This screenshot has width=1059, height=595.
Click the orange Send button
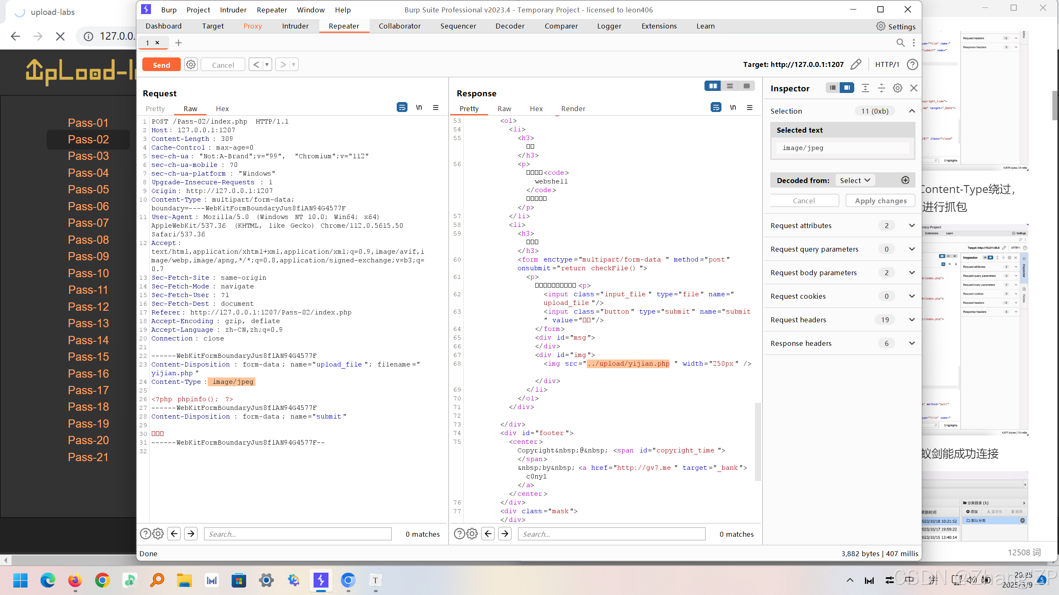(161, 65)
